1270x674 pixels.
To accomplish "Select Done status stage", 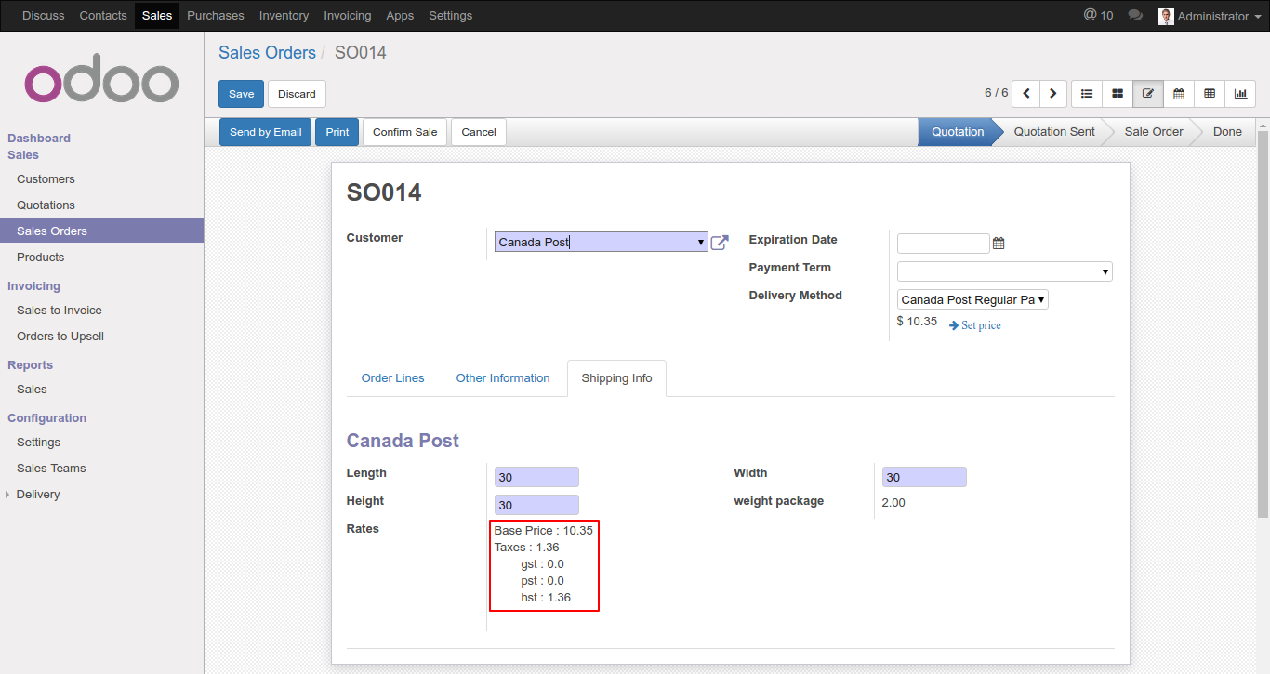I will (1227, 132).
